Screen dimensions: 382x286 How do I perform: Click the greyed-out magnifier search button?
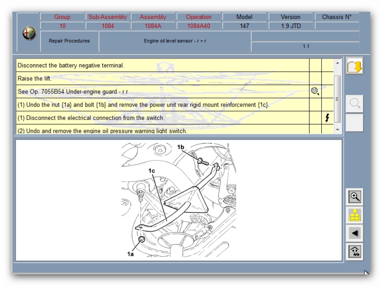pyautogui.click(x=354, y=104)
